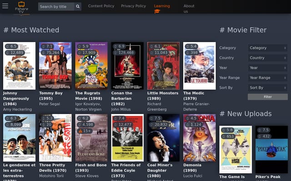Open Little Monsters poster
The image size is (291, 181).
pos(164,66)
